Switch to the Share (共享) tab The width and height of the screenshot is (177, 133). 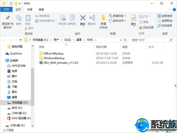click(x=30, y=10)
